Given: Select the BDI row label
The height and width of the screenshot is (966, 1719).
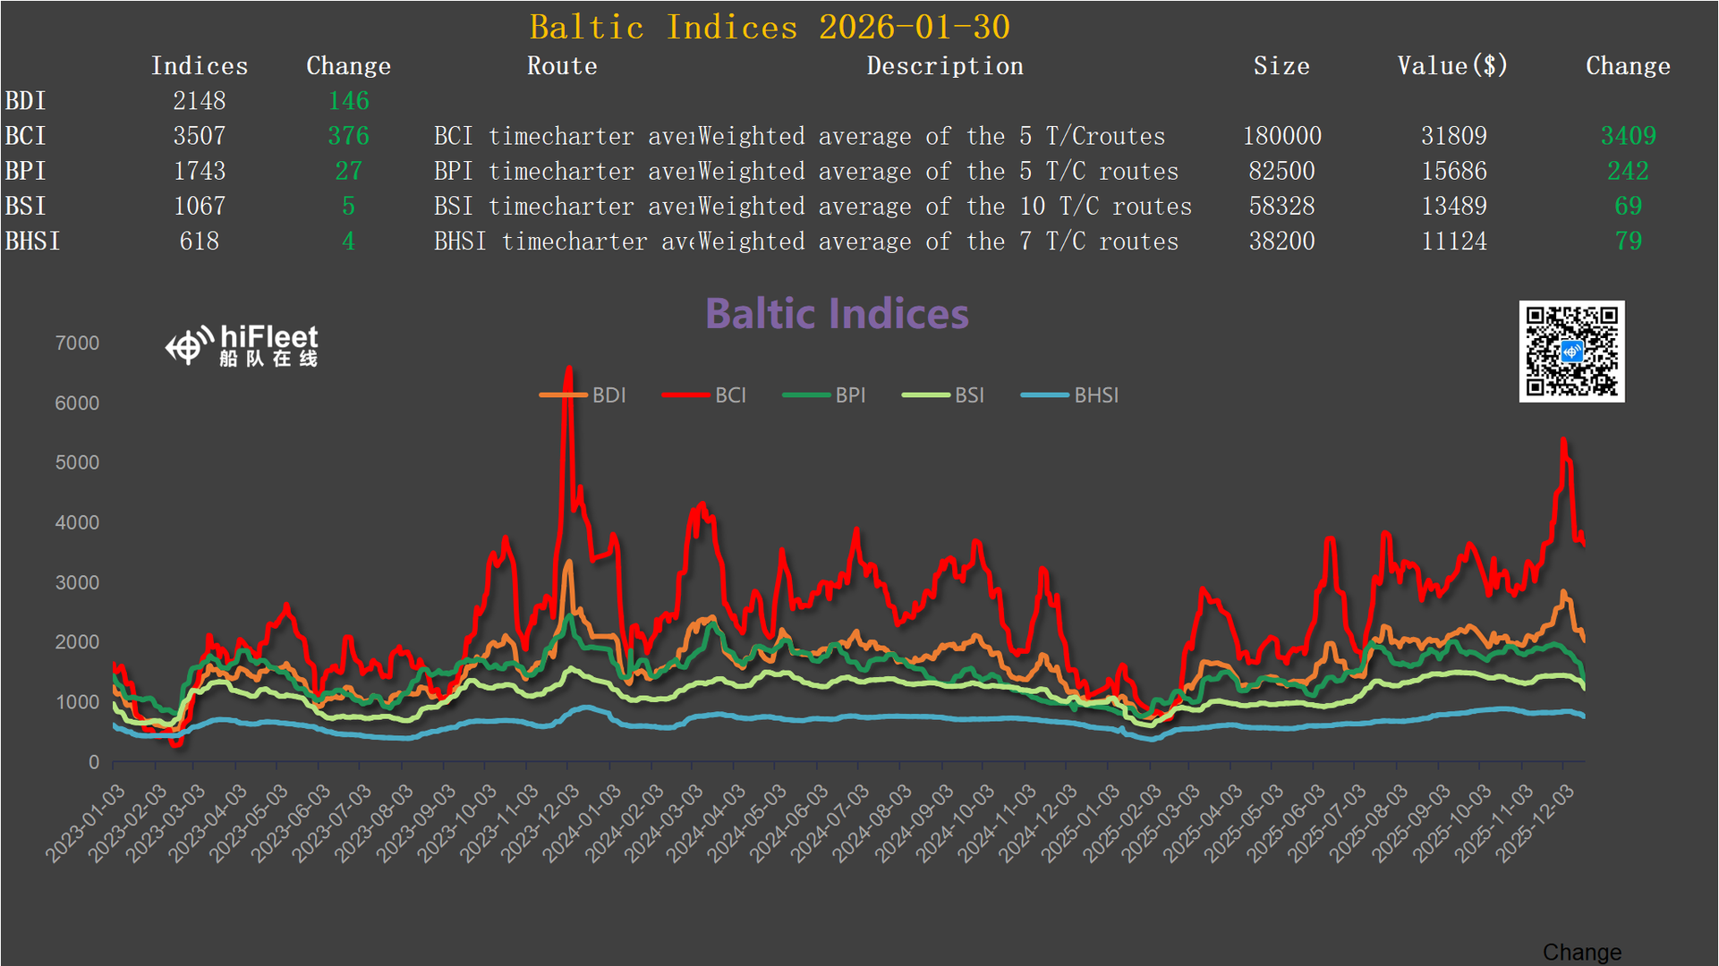Looking at the screenshot, I should point(25,101).
